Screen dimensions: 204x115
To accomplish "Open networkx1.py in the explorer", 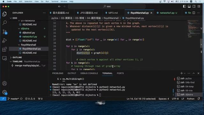I will pos(29,37).
